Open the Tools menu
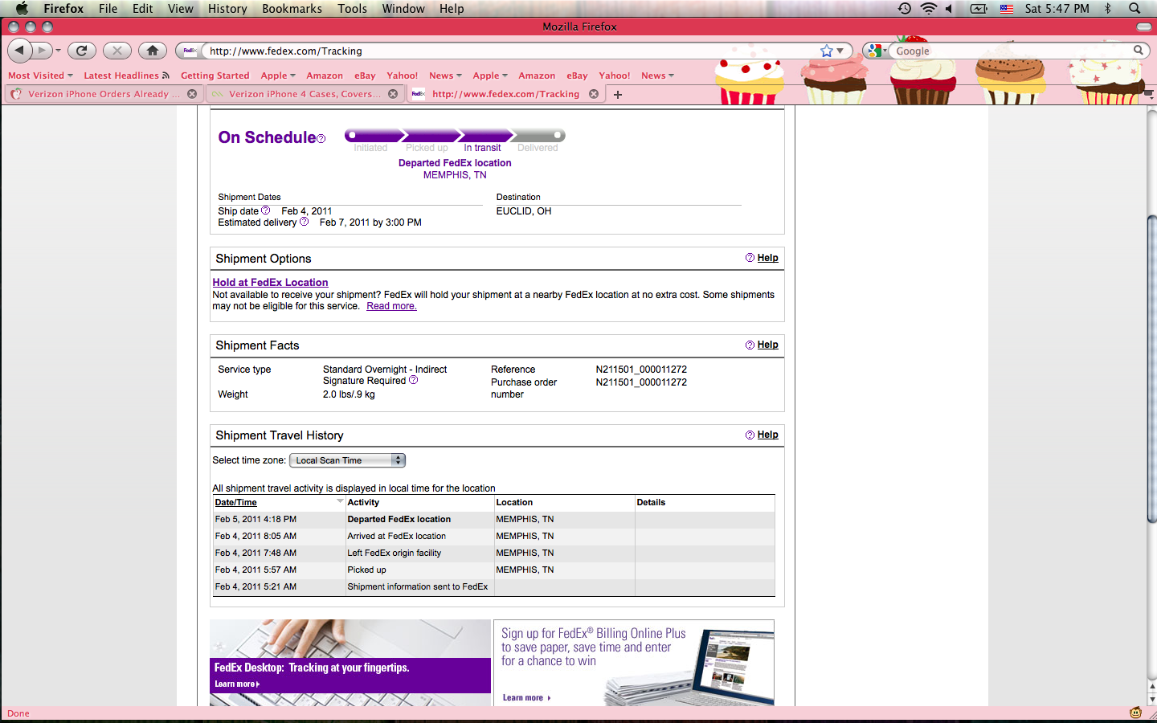This screenshot has height=723, width=1157. (x=352, y=8)
